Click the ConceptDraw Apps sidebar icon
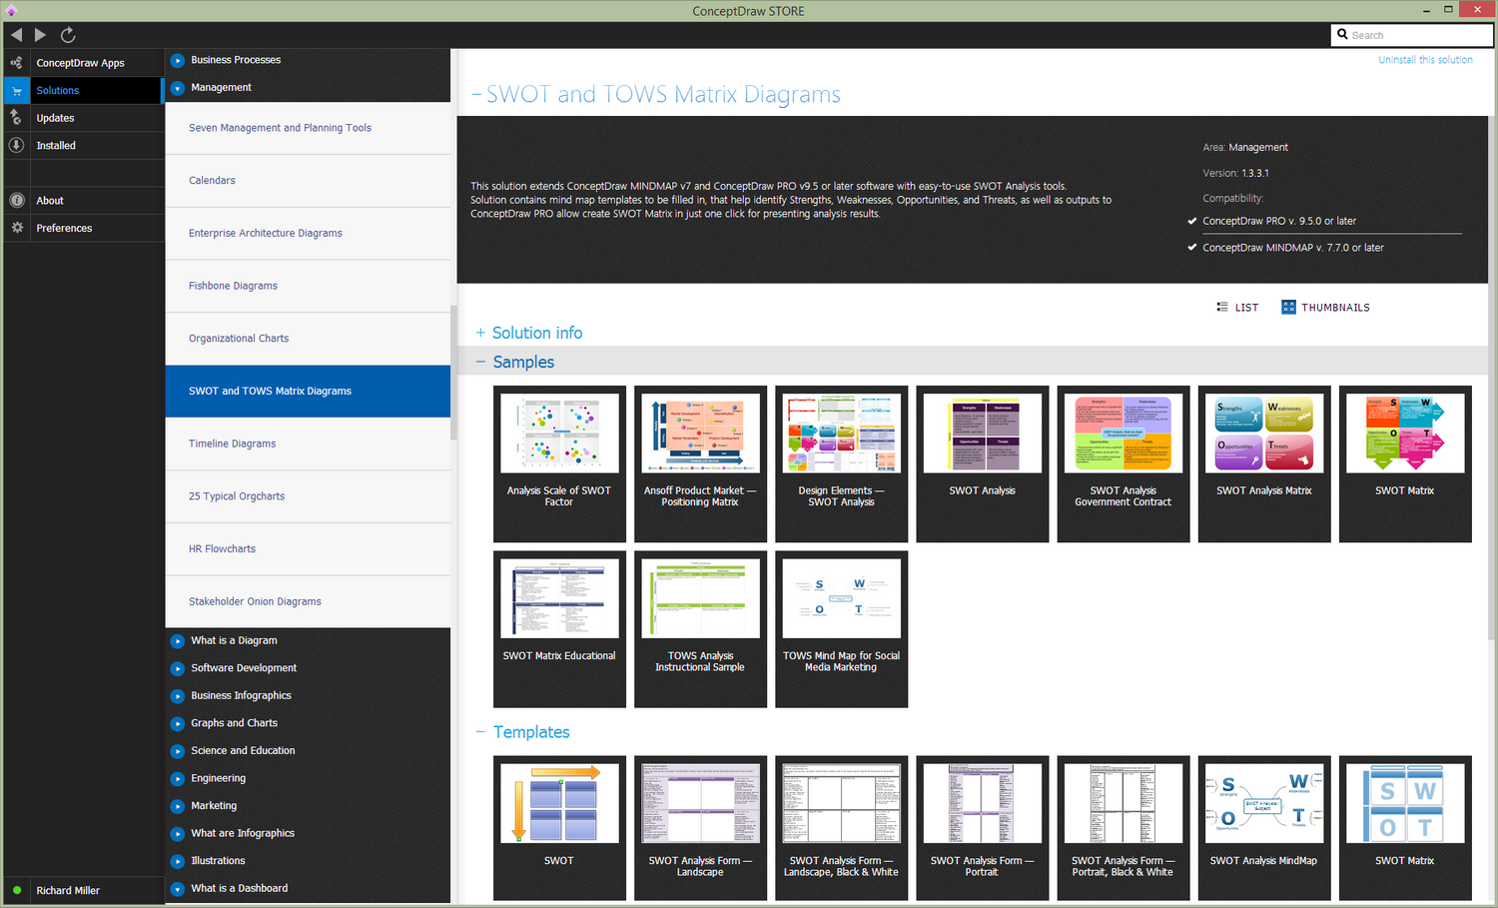 16,63
